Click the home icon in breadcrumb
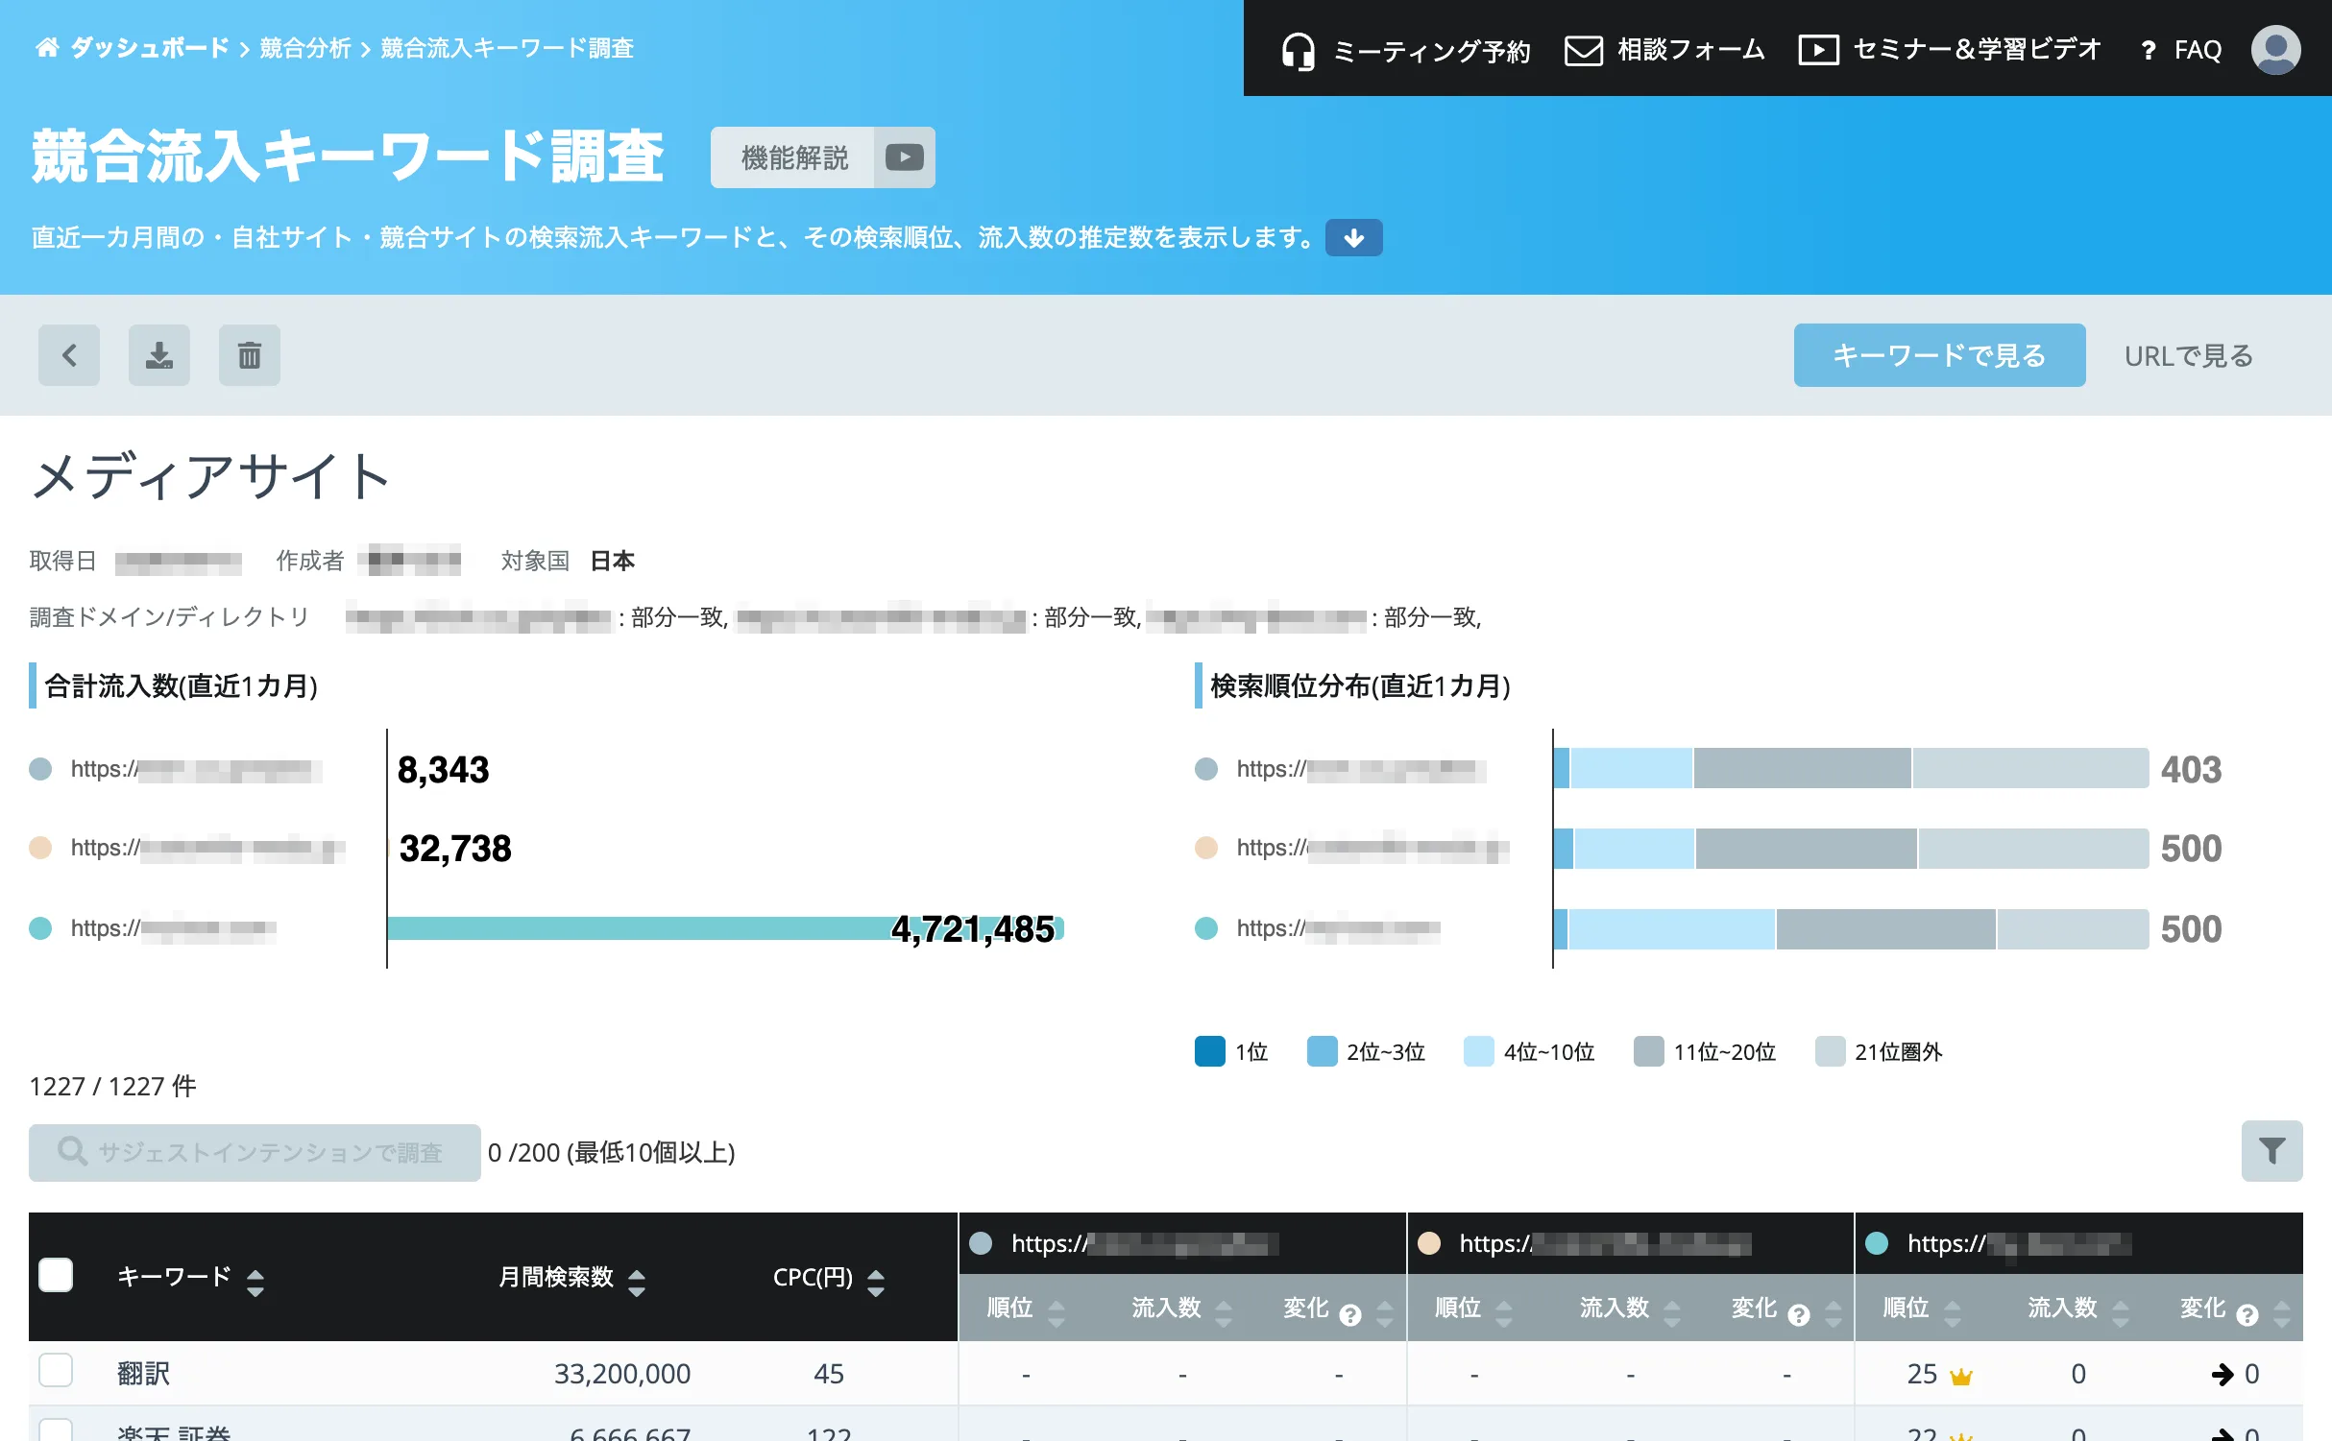This screenshot has height=1441, width=2332. point(47,48)
